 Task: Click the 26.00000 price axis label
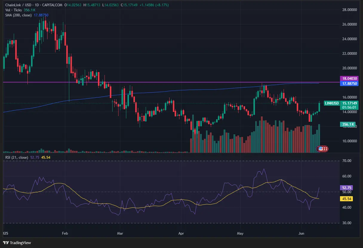pyautogui.click(x=349, y=24)
